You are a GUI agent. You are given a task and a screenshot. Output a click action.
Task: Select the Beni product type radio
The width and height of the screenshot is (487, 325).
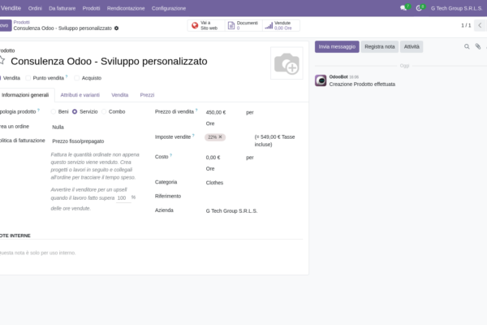[54, 111]
